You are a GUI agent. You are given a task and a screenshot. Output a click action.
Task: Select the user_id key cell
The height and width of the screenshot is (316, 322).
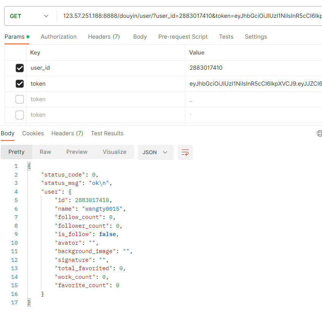(x=106, y=68)
